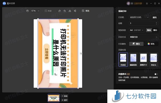Image resolution: width=161 pixels, height=103 pixels.
Task: Click the 恢复 restore button
Action: (x=48, y=11)
